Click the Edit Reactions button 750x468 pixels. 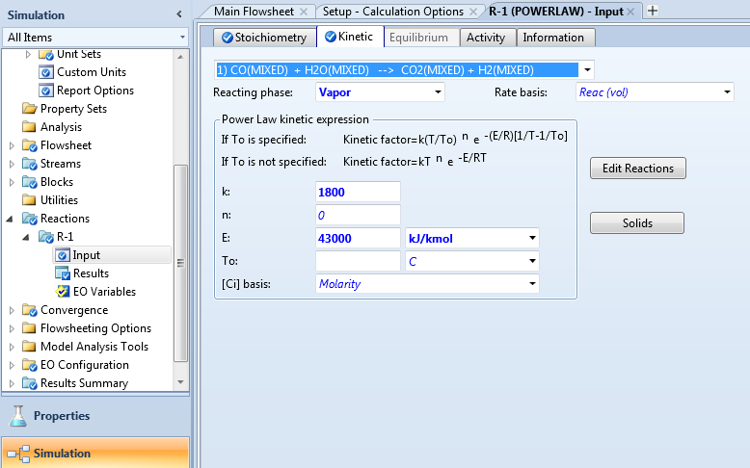(x=637, y=169)
